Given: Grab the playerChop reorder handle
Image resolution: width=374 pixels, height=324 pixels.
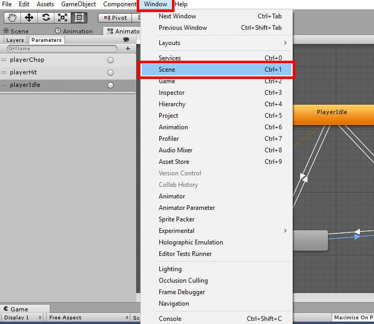Looking at the screenshot, I should point(4,60).
